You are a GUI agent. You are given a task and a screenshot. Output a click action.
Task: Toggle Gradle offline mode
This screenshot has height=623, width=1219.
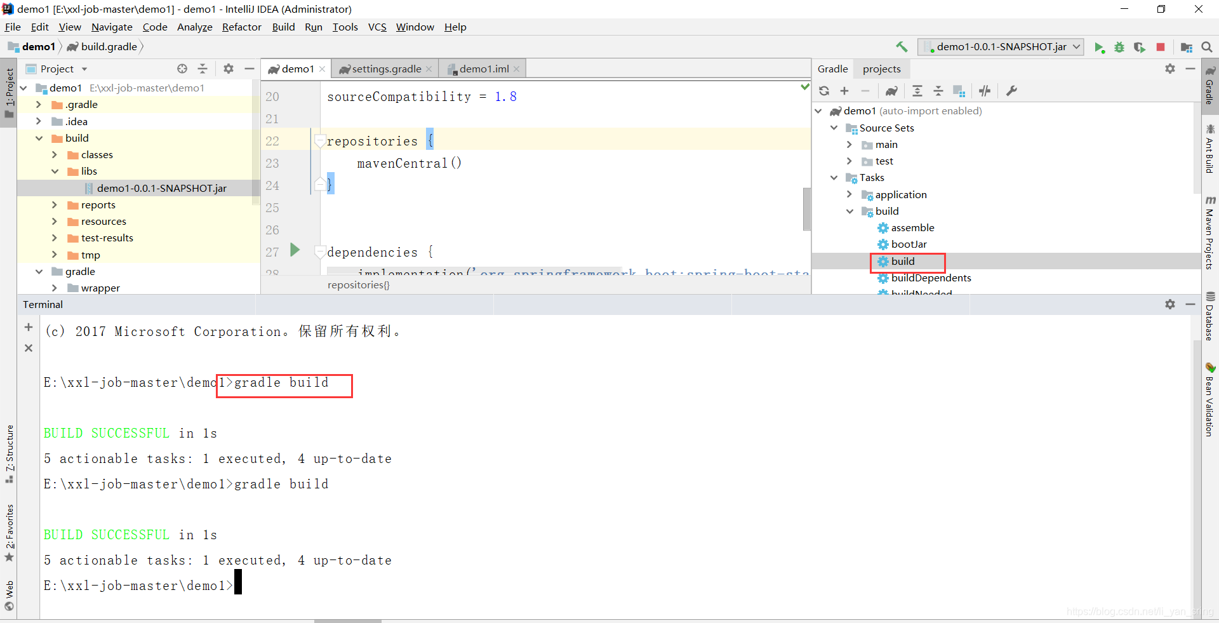click(x=985, y=91)
